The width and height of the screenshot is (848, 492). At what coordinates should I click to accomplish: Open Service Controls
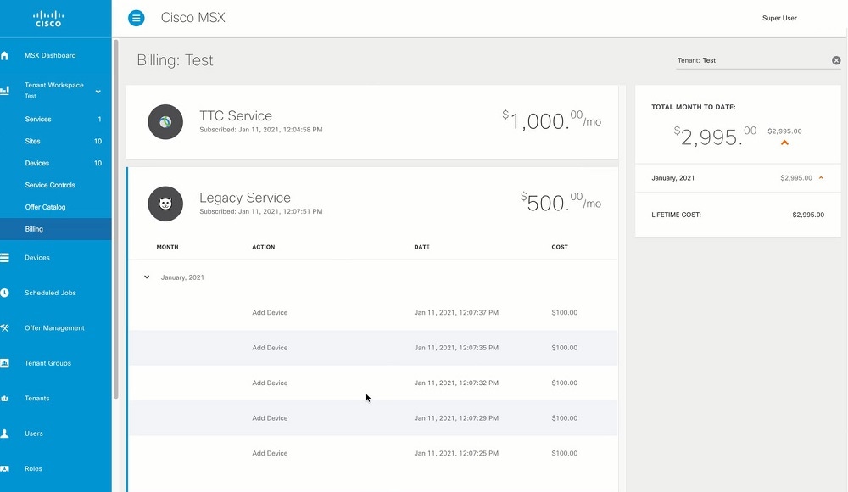50,185
